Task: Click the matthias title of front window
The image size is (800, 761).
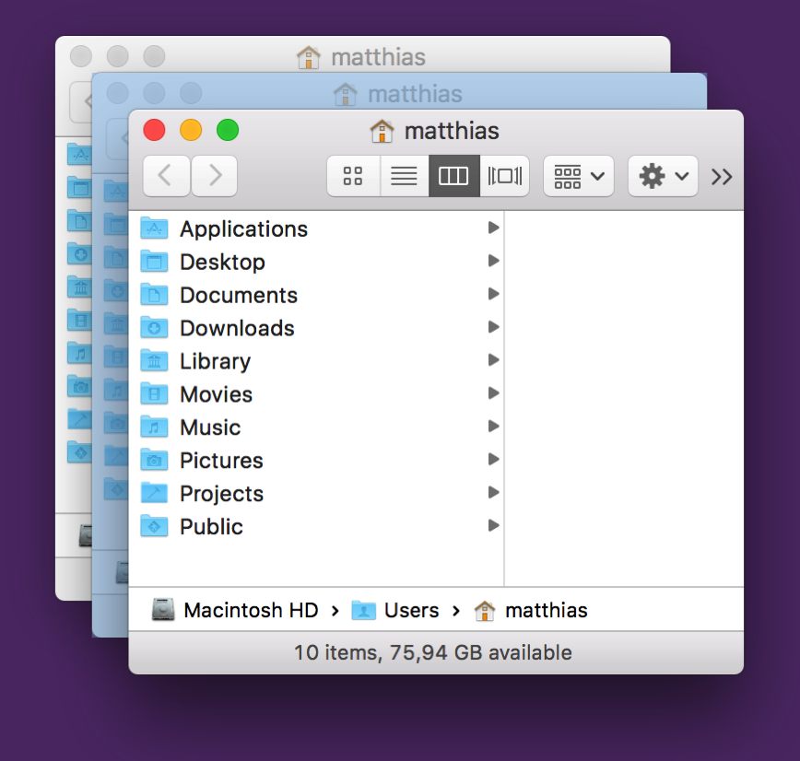Action: 452,131
